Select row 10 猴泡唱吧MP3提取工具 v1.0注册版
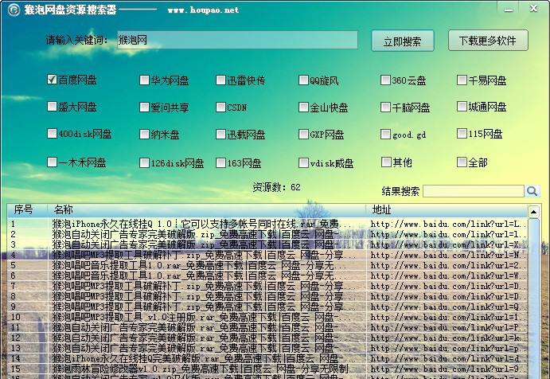 [267, 317]
